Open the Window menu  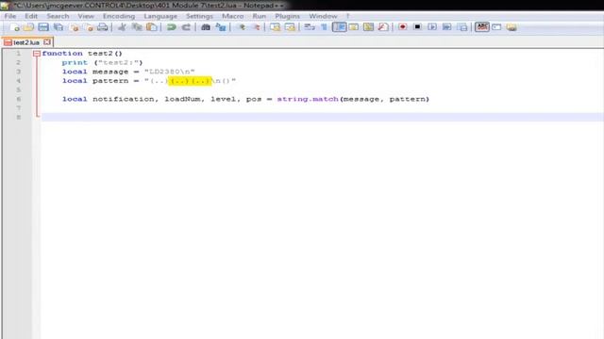(x=323, y=16)
